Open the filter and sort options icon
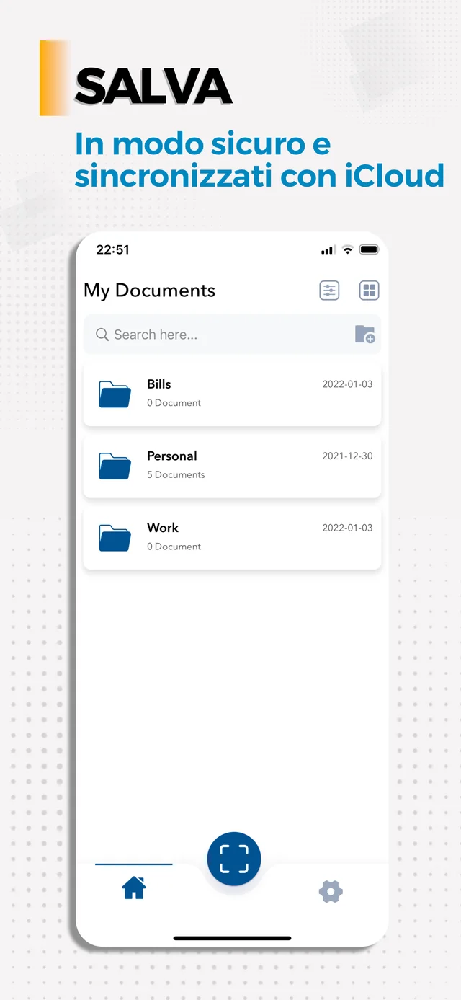 [329, 291]
